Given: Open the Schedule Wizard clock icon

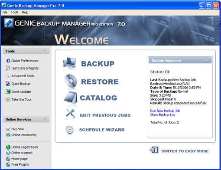Looking at the screenshot, I should [x=70, y=130].
